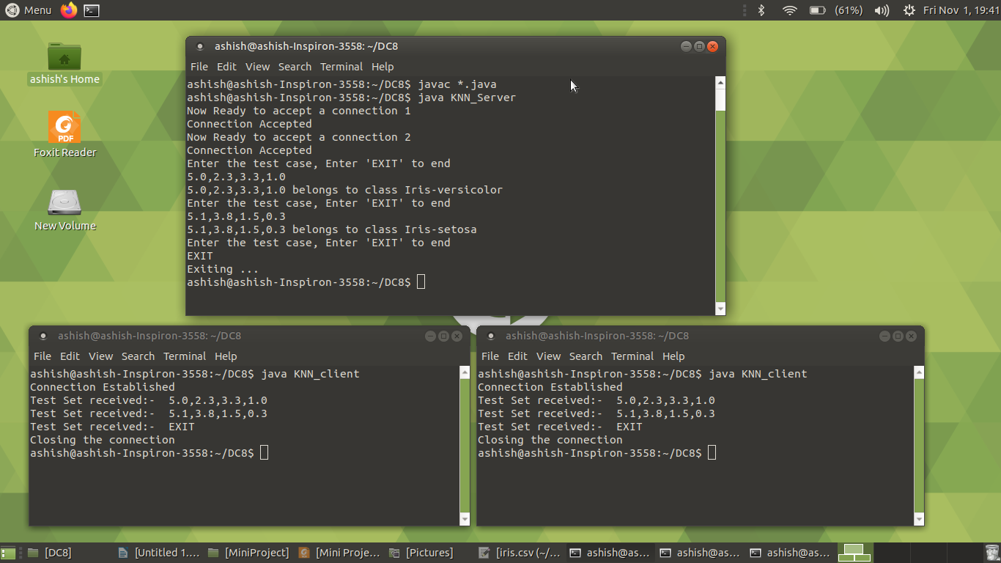Maximize the KNN_Server terminal window

click(699, 46)
